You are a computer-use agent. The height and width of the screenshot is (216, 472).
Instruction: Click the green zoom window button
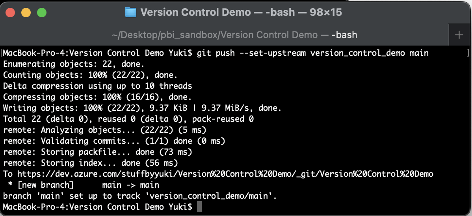(42, 13)
